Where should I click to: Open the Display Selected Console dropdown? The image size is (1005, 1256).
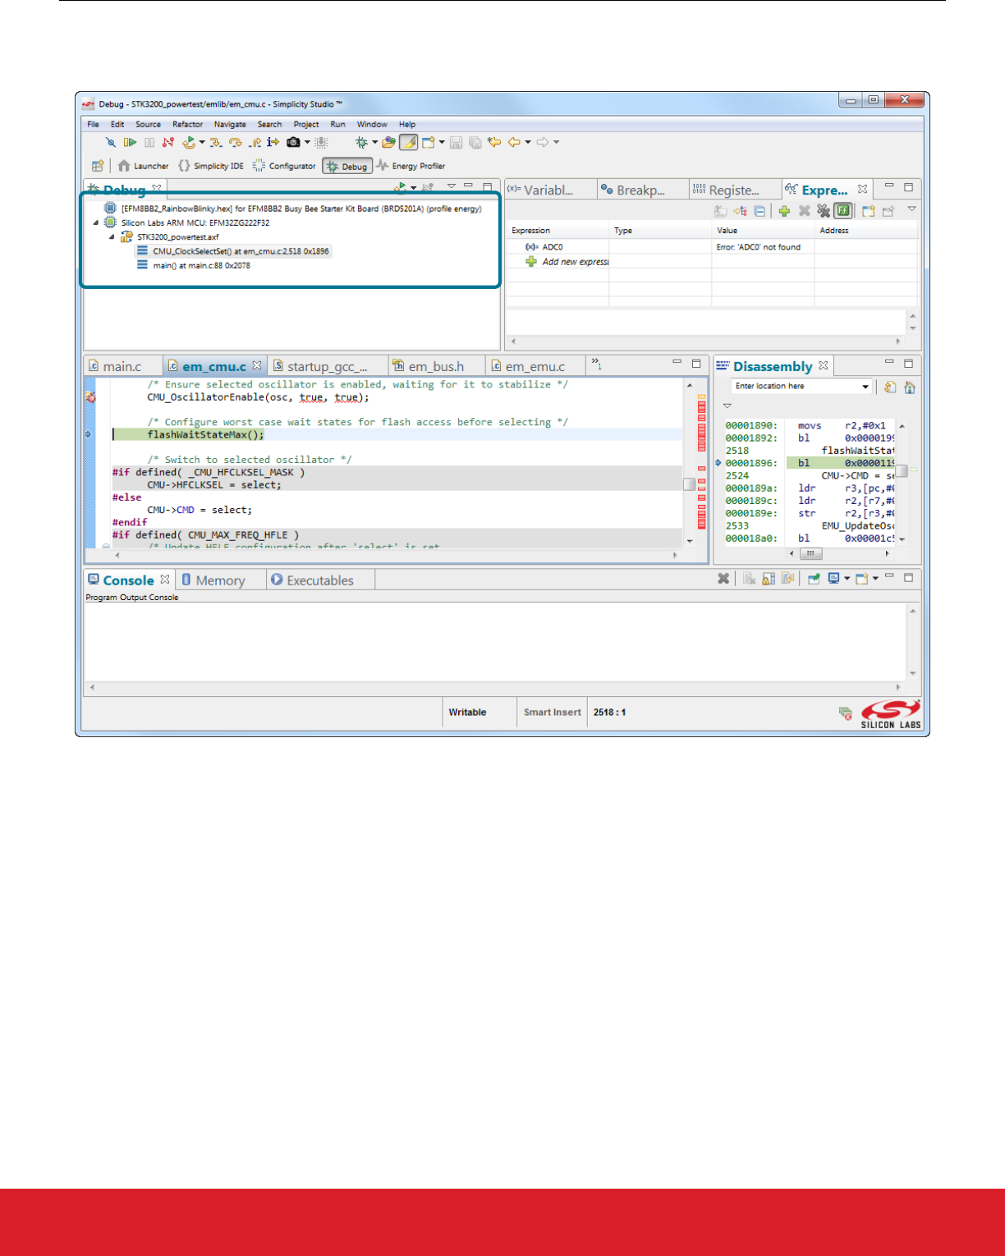847,579
